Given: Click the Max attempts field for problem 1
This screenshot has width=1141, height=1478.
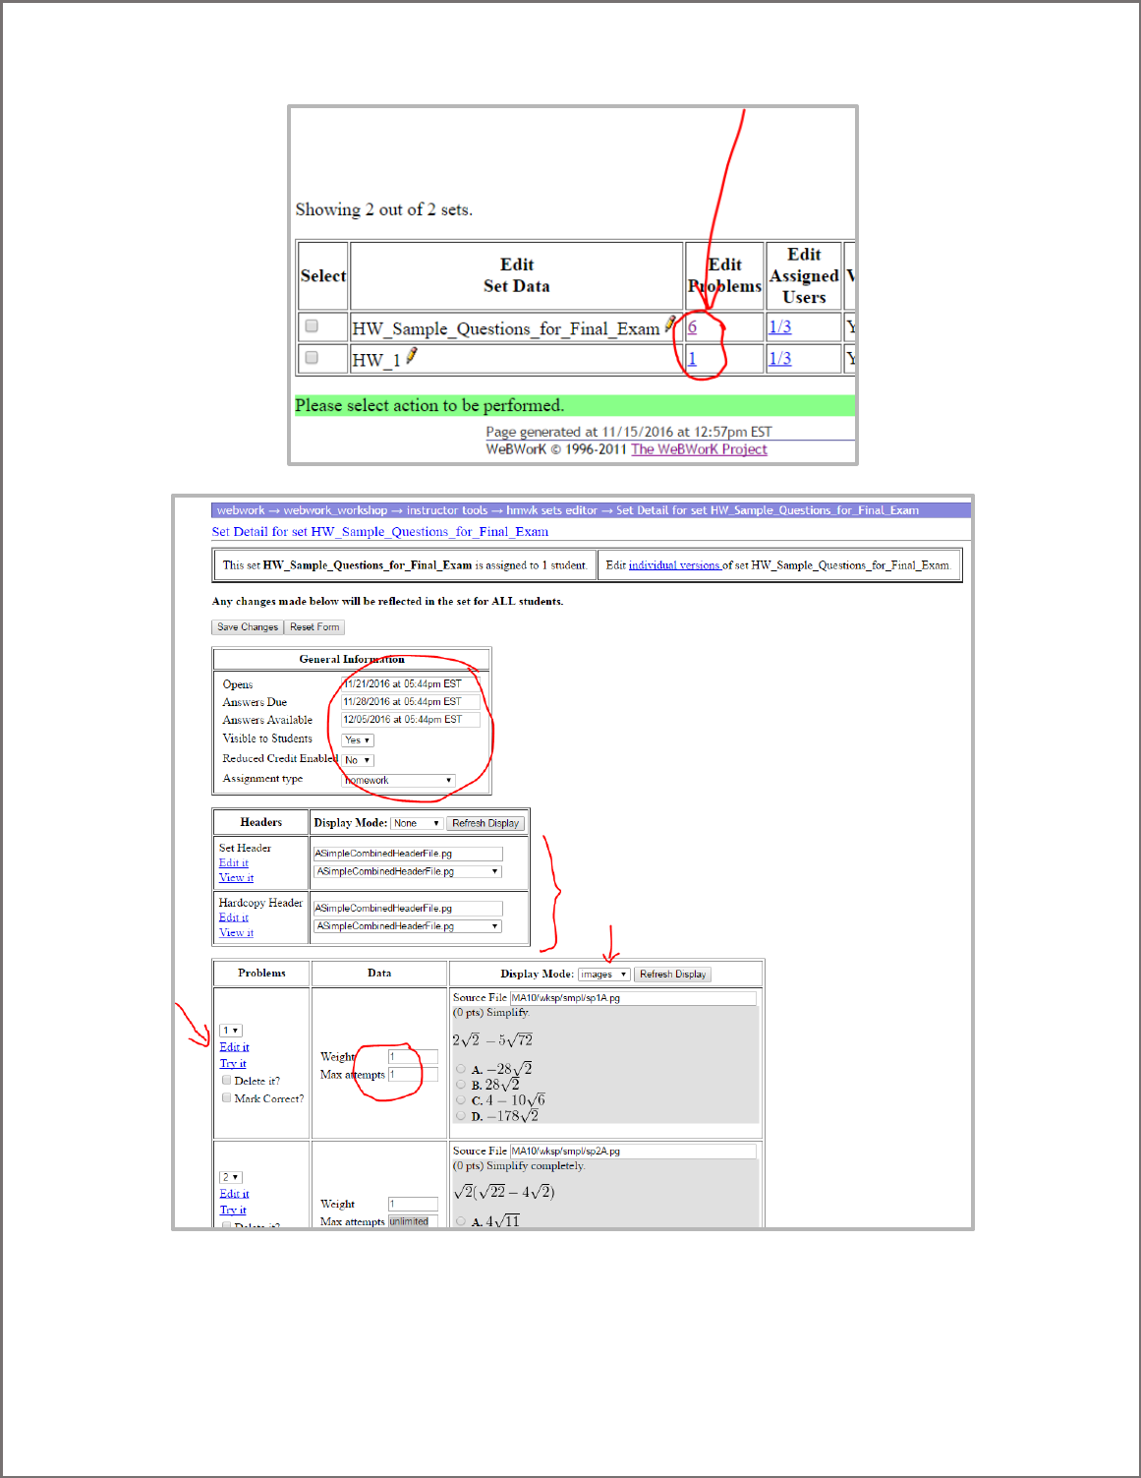Looking at the screenshot, I should click(413, 1075).
